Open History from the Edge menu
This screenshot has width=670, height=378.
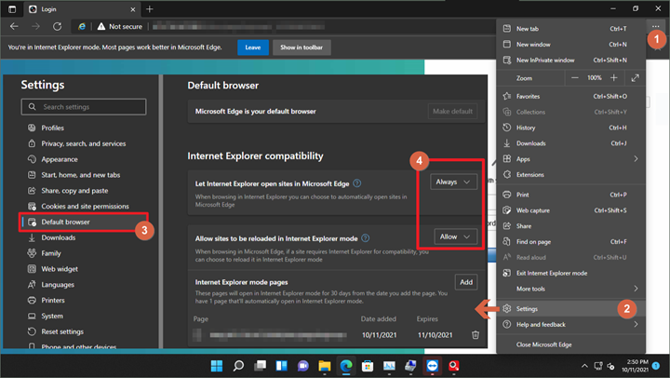click(x=570, y=128)
